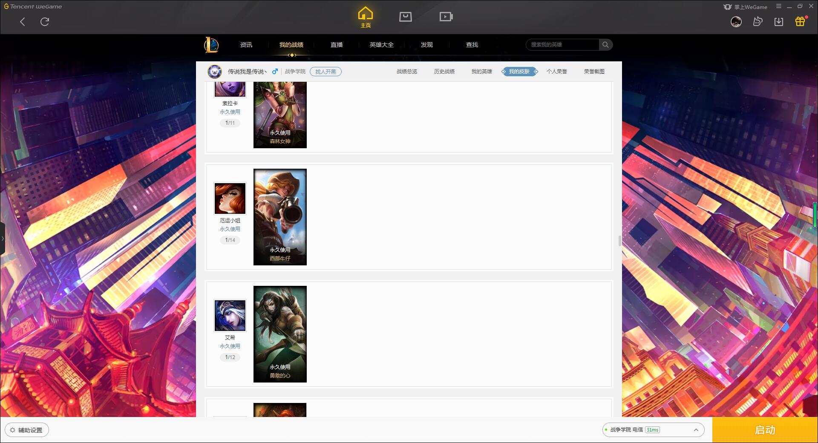Click the green widget on the right edge
This screenshot has height=443, width=818.
point(815,215)
